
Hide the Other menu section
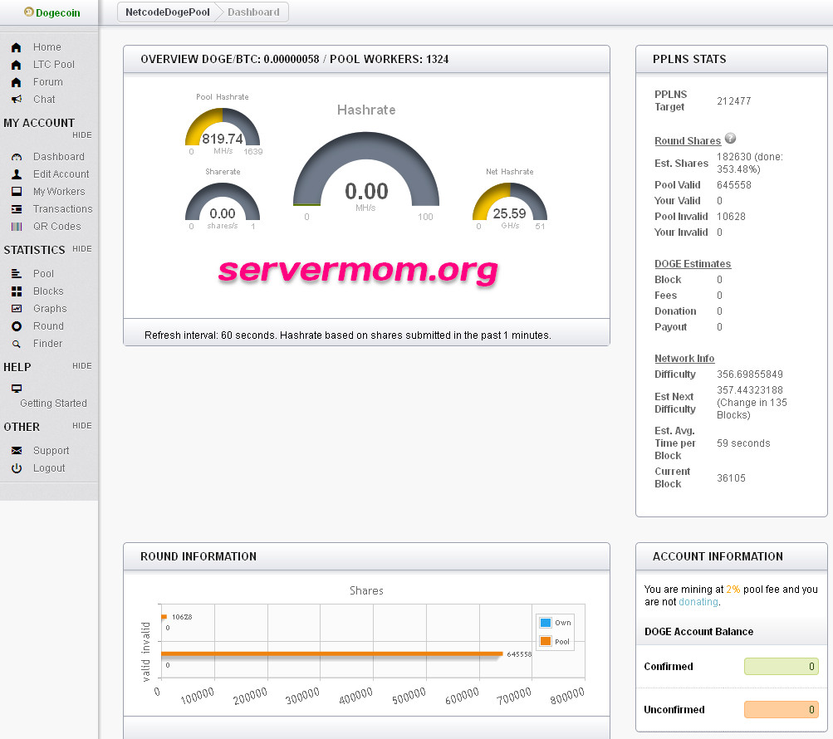(82, 426)
